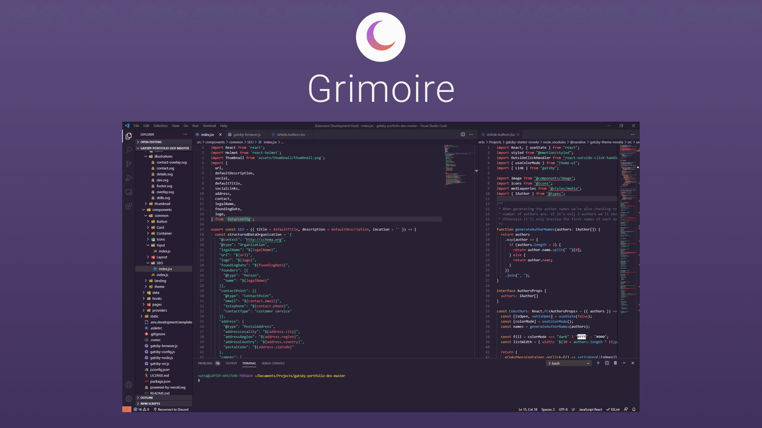Click the split editor right icon
This screenshot has width=762, height=428.
click(x=463, y=134)
